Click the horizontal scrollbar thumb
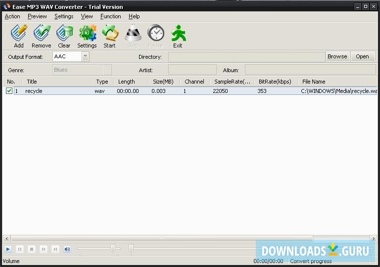The image size is (380, 267). 162,238
